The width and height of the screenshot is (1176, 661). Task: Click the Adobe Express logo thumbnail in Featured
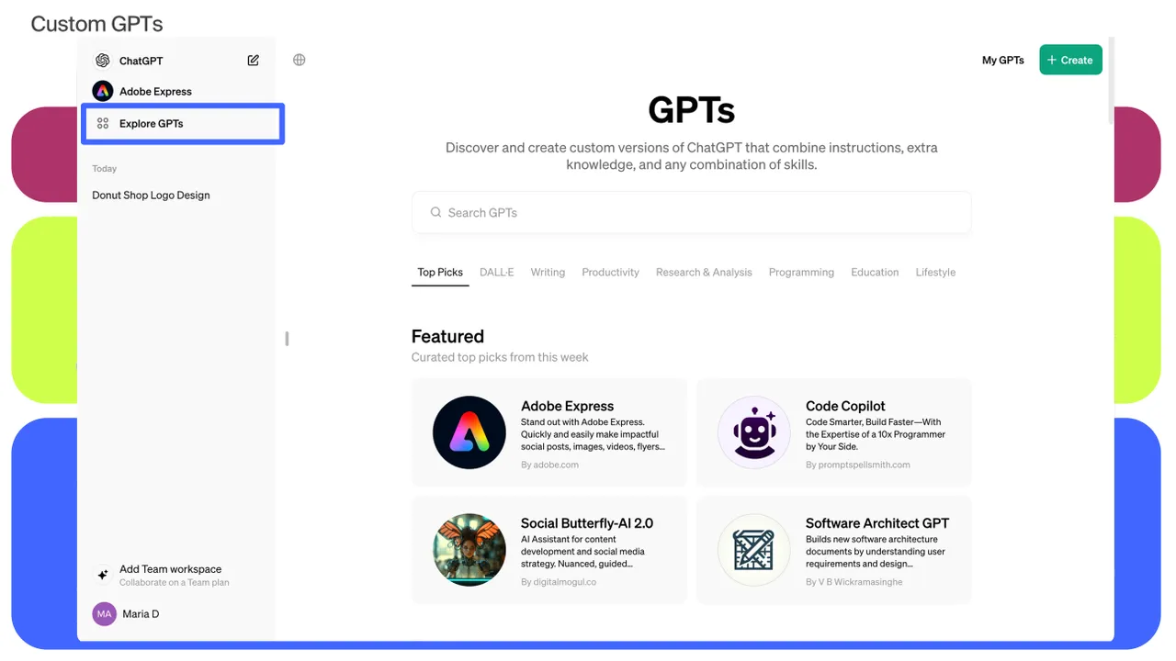click(469, 432)
